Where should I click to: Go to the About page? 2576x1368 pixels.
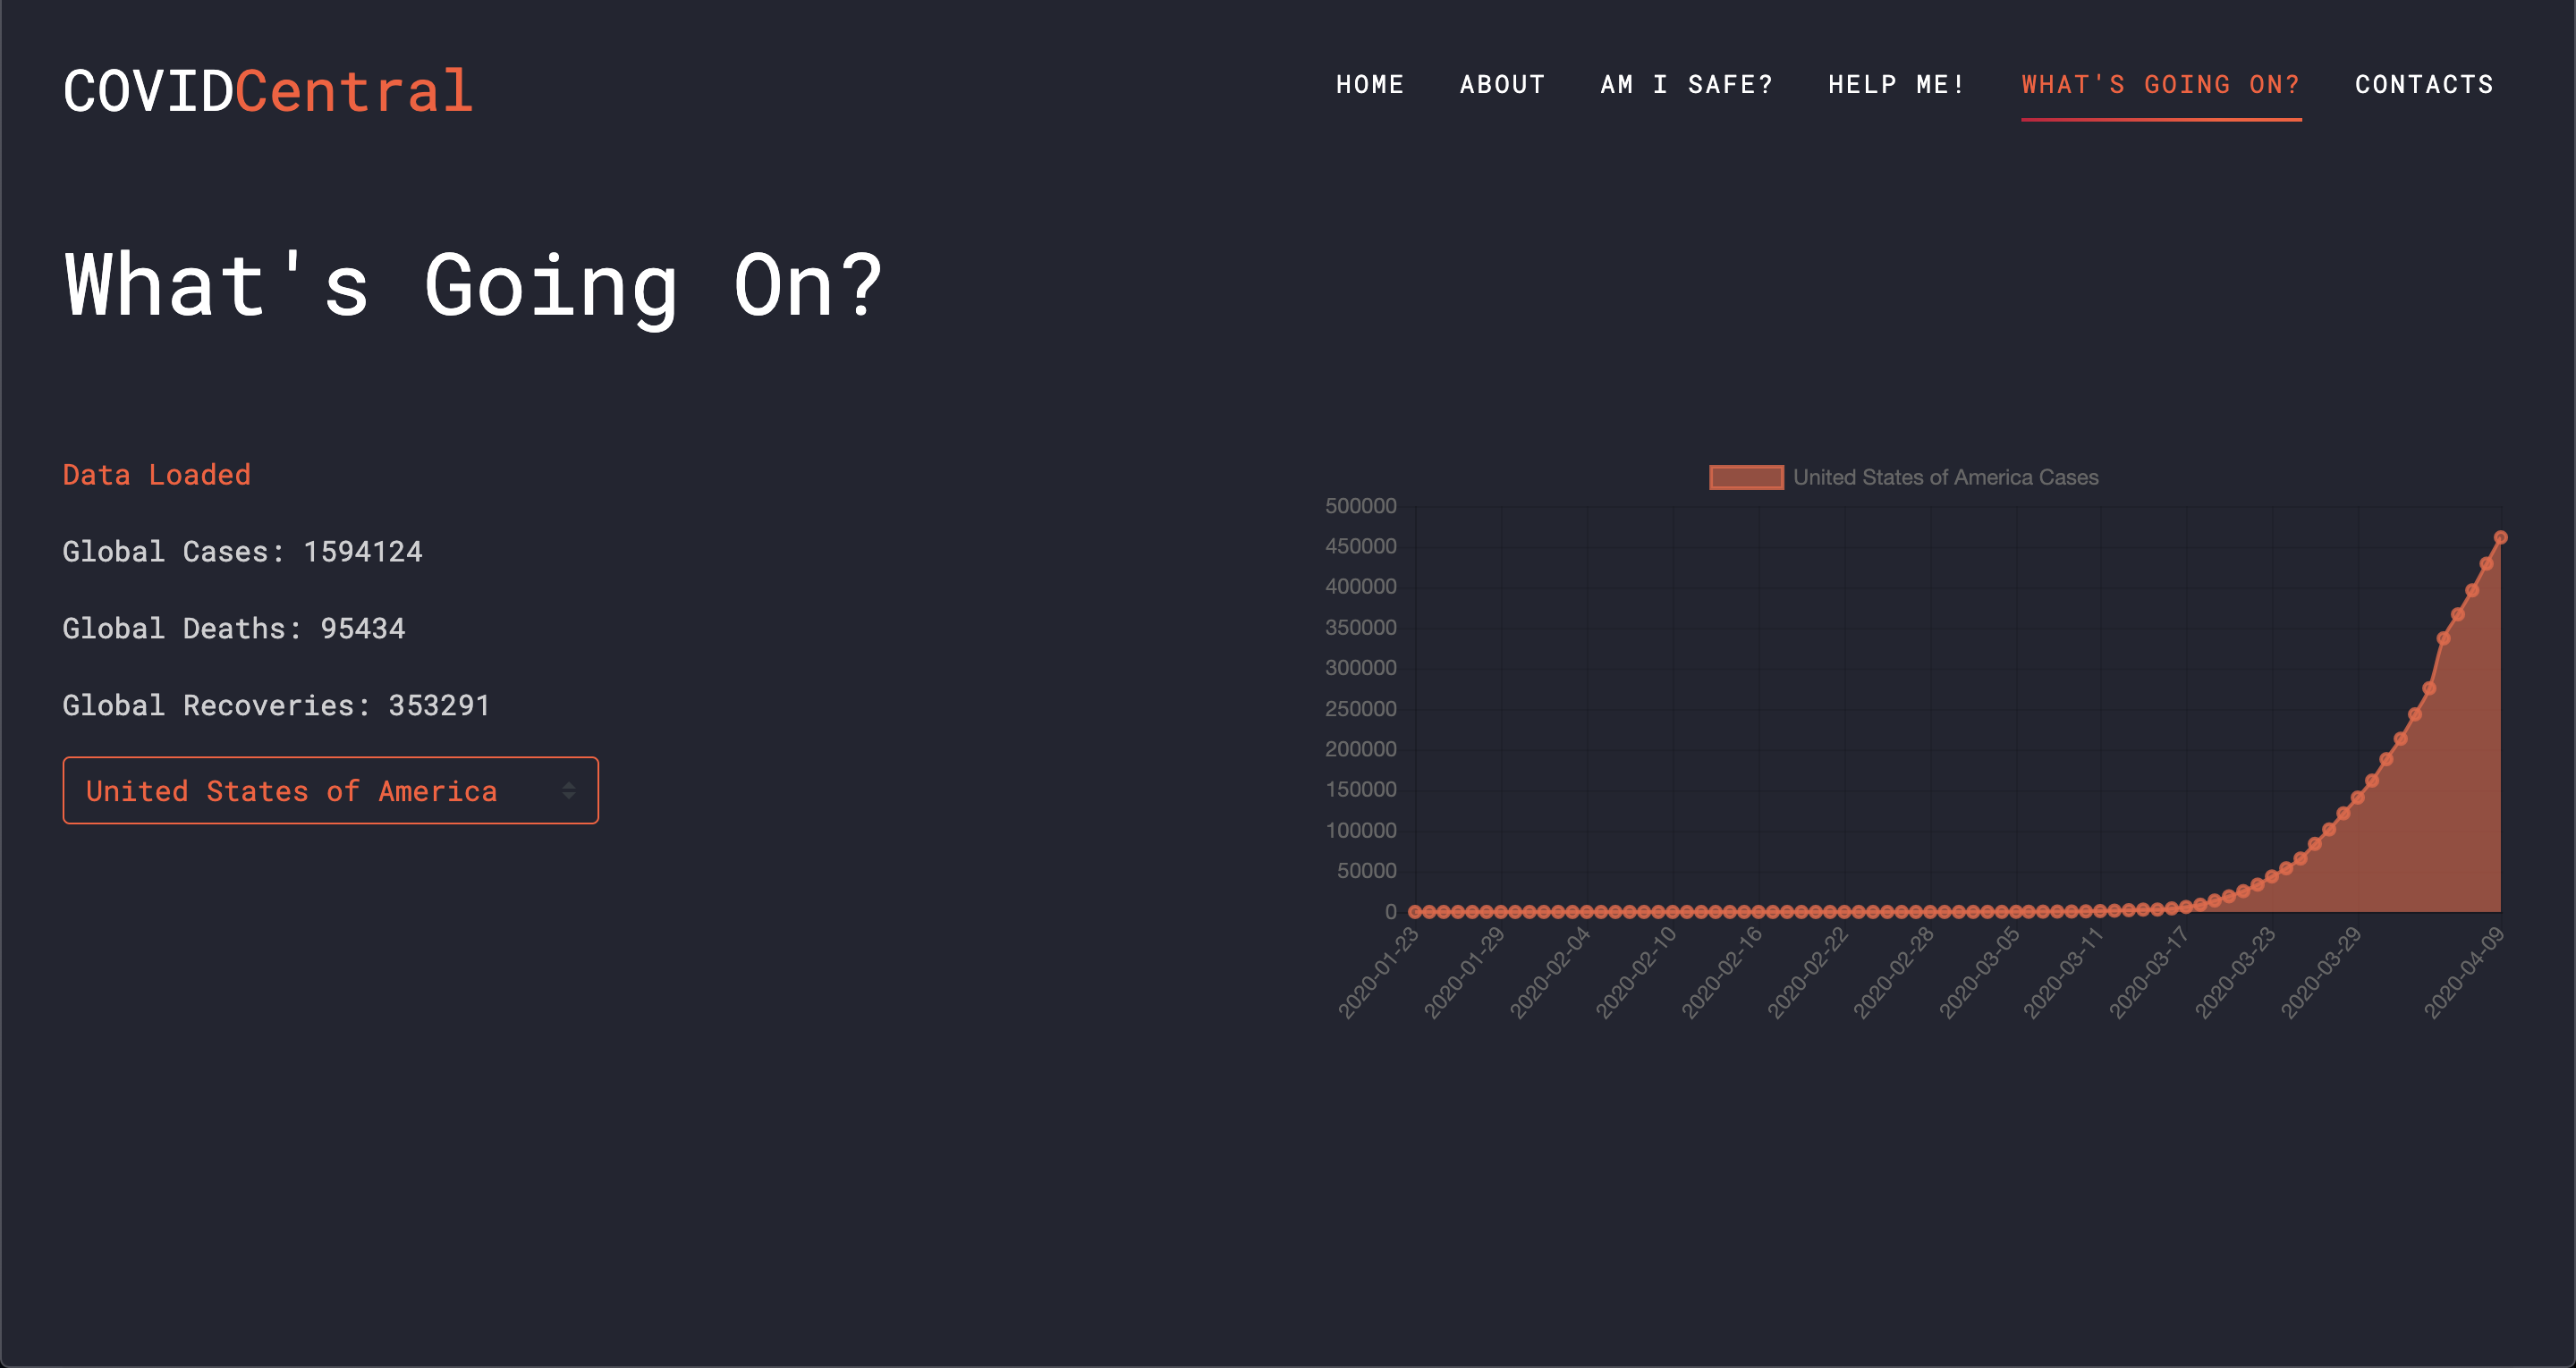pyautogui.click(x=1502, y=85)
